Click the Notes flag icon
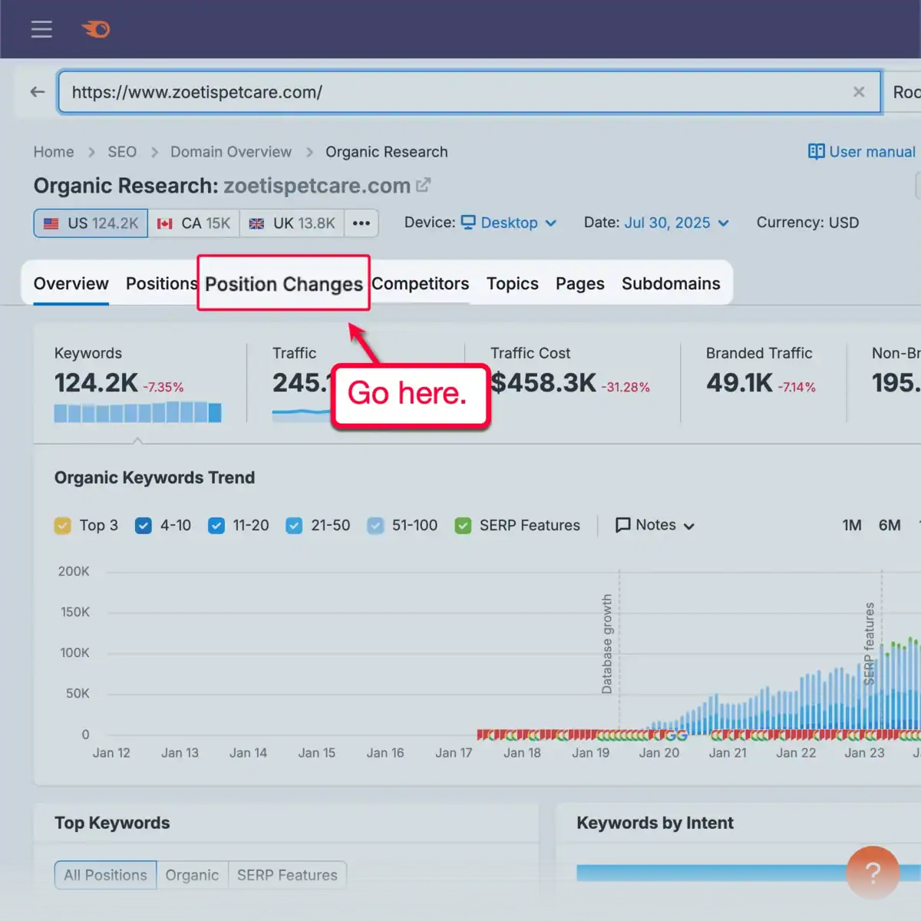This screenshot has width=921, height=921. coord(622,525)
